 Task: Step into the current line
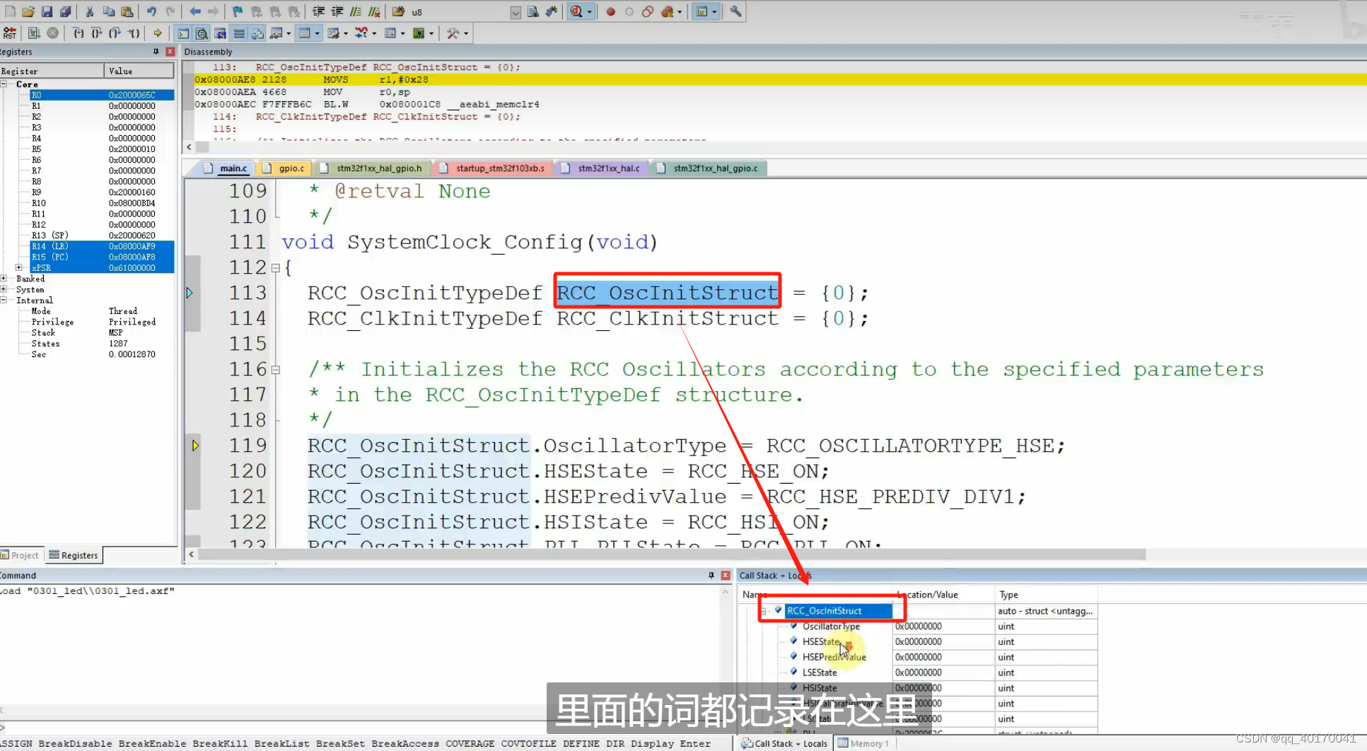click(x=78, y=33)
